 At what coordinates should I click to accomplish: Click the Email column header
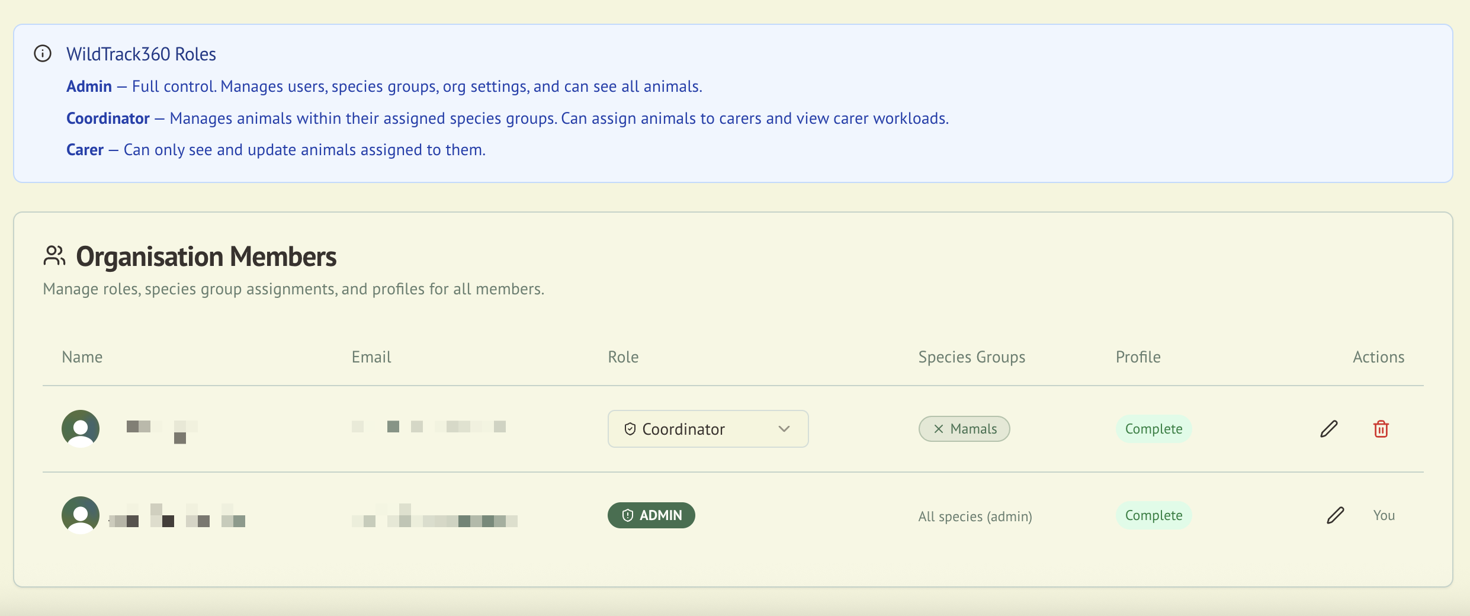point(371,357)
